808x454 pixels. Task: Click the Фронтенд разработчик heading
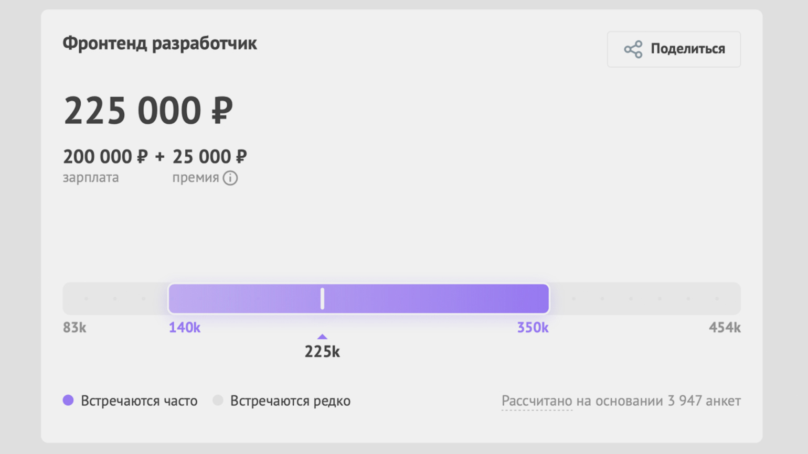coord(160,44)
